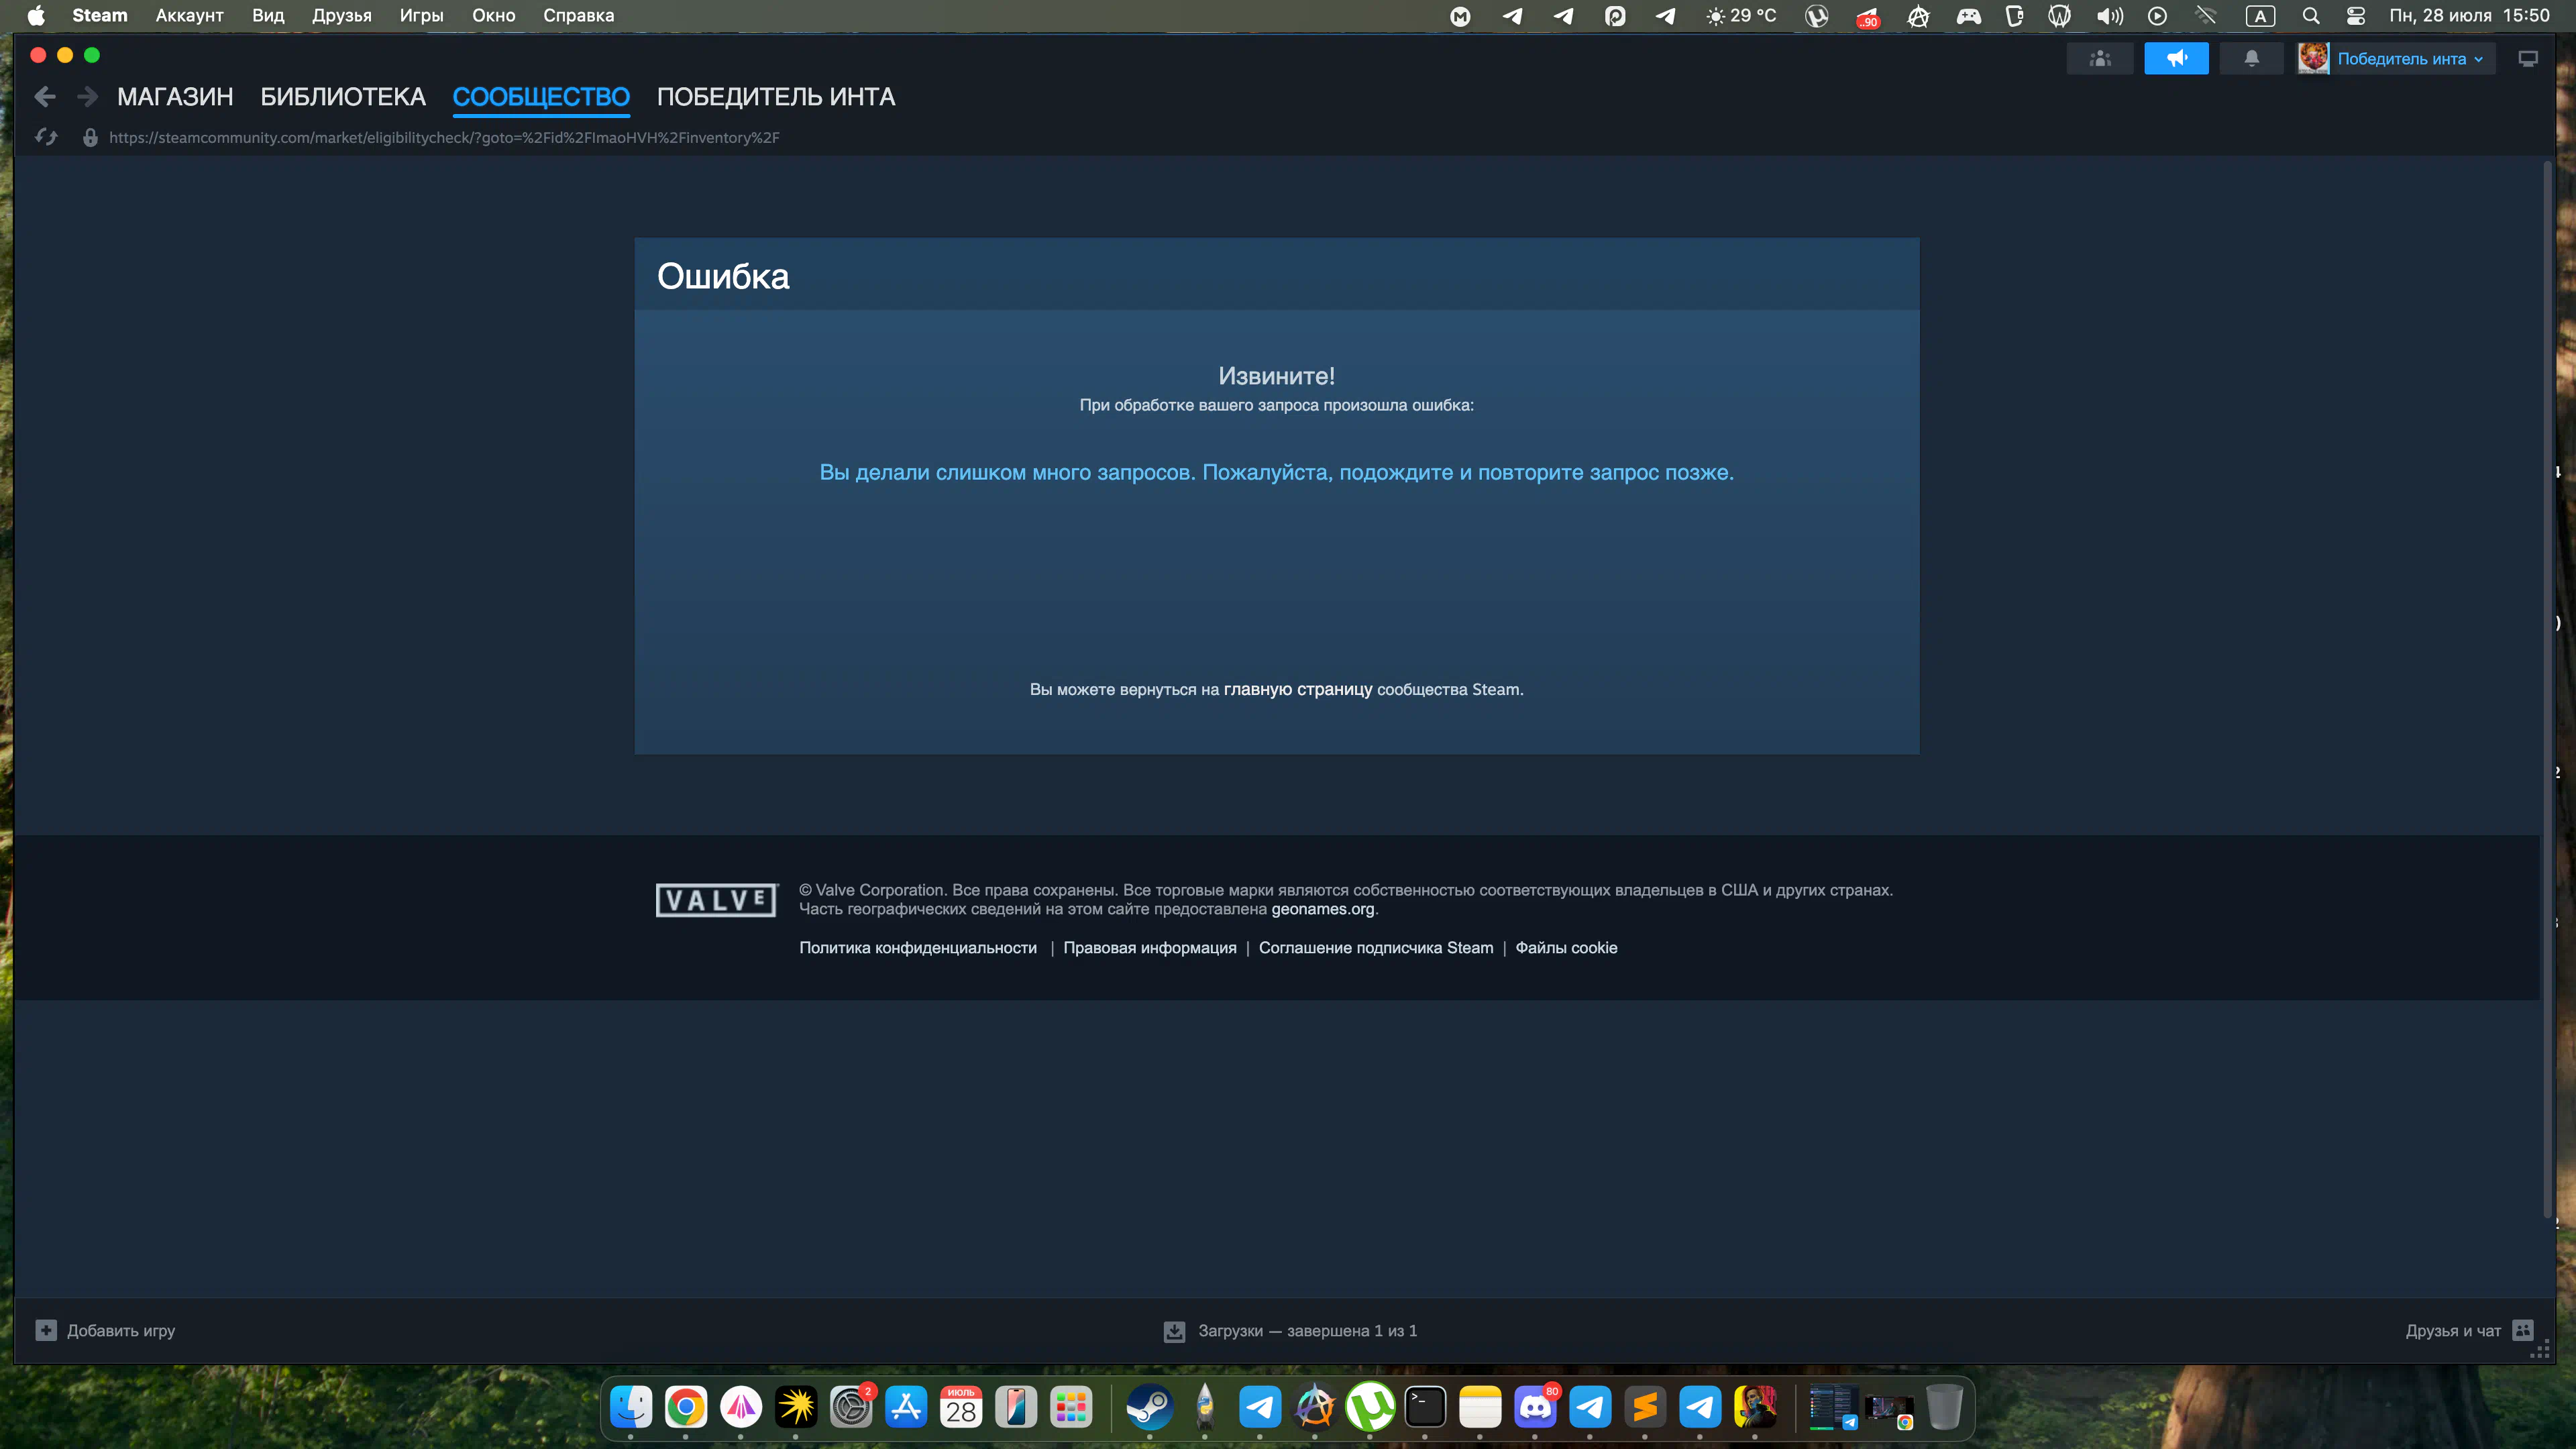
Task: Open the Аккаунт menu
Action: 189,15
